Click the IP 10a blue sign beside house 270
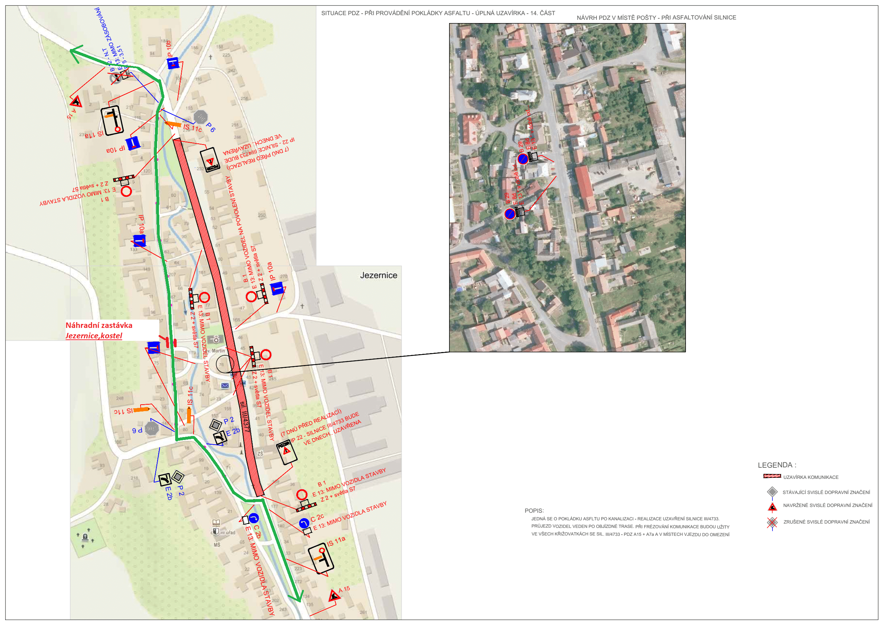Image resolution: width=882 pixels, height=623 pixels. [277, 288]
